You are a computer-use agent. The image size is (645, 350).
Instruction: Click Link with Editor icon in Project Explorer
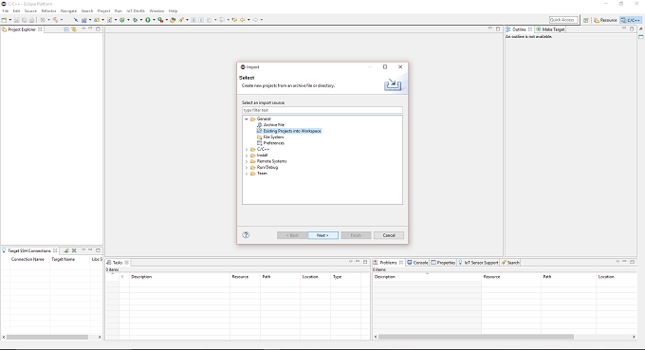[74, 29]
